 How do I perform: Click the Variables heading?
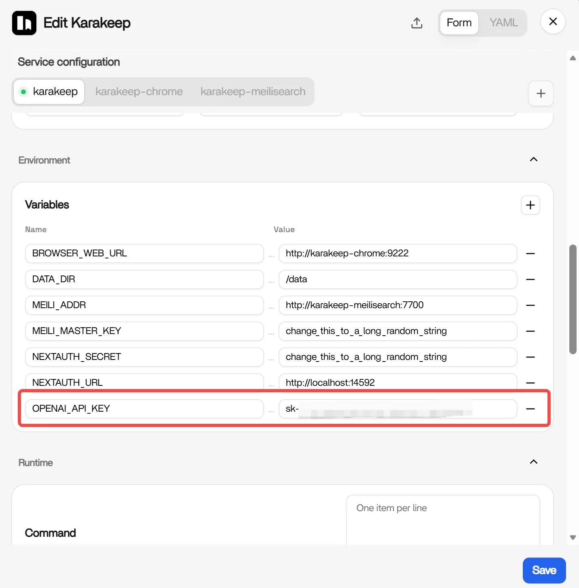47,205
